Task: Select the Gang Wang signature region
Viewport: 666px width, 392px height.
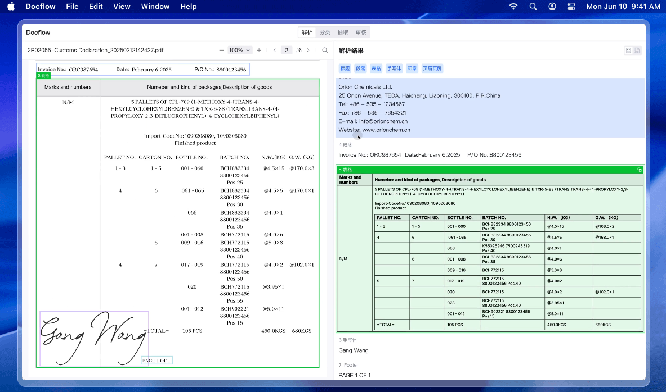Action: tap(93, 338)
